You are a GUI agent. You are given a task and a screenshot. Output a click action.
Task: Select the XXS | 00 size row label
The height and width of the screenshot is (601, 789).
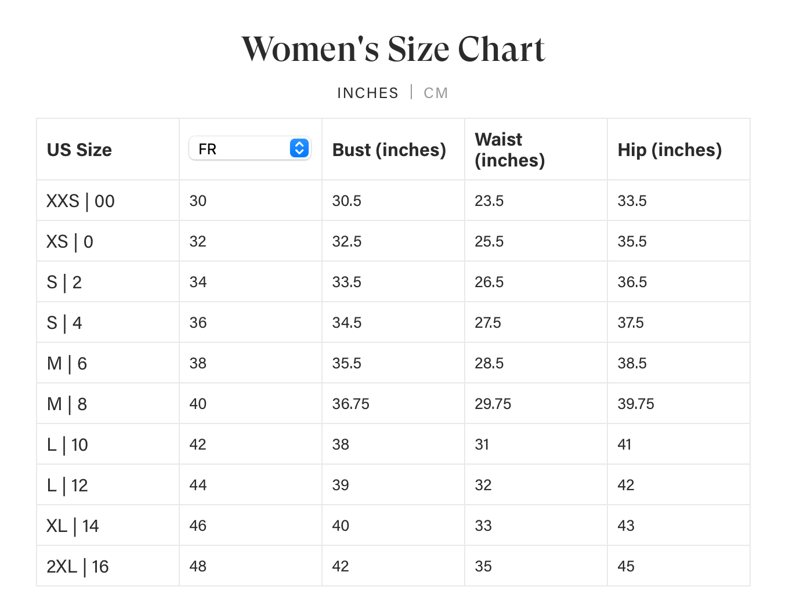click(81, 201)
